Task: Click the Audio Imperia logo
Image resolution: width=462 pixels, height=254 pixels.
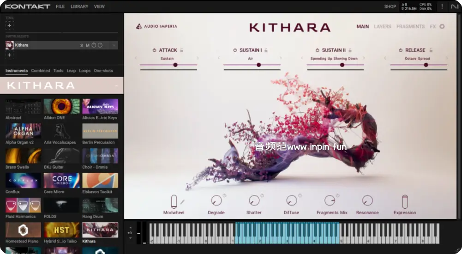Action: click(x=156, y=26)
